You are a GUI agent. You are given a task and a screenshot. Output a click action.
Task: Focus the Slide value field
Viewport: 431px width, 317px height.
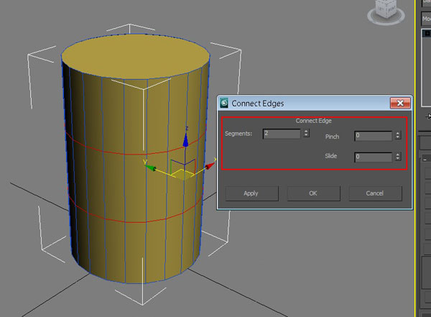click(x=372, y=157)
